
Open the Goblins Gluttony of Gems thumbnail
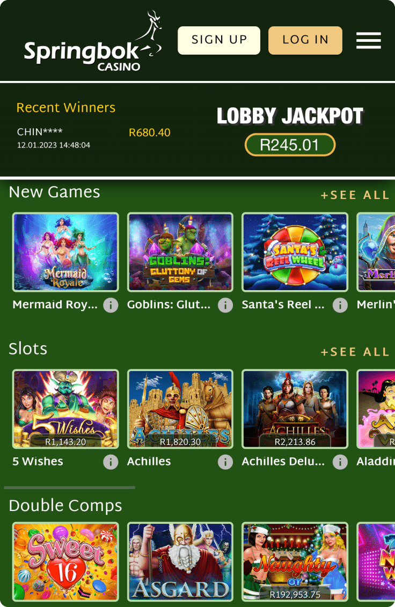click(180, 252)
